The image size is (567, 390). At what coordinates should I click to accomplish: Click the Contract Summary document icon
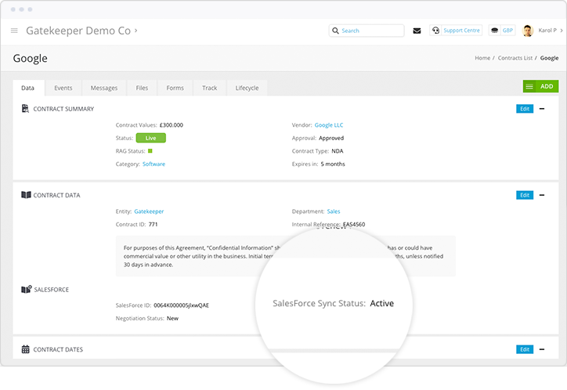[25, 108]
